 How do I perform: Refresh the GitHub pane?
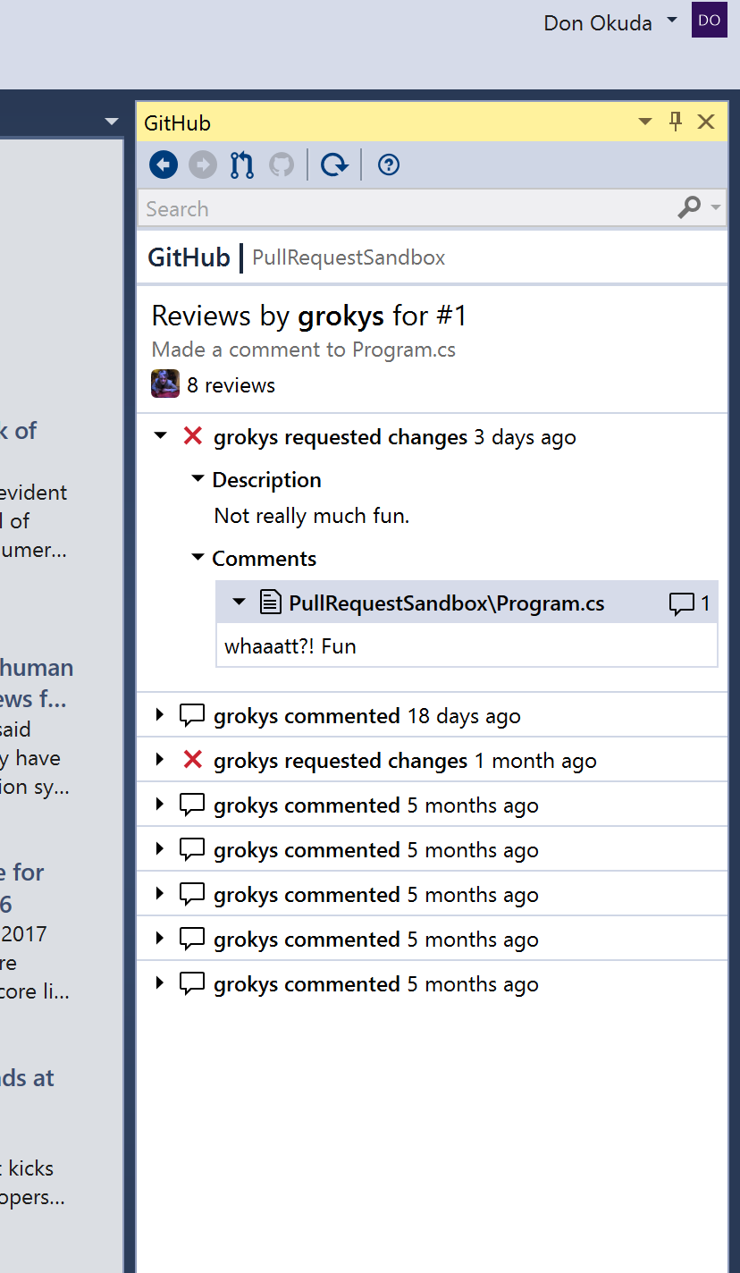[x=334, y=164]
